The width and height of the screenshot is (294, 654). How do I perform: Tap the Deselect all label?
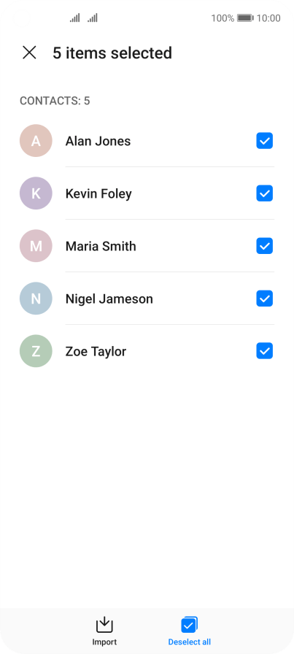click(x=190, y=642)
